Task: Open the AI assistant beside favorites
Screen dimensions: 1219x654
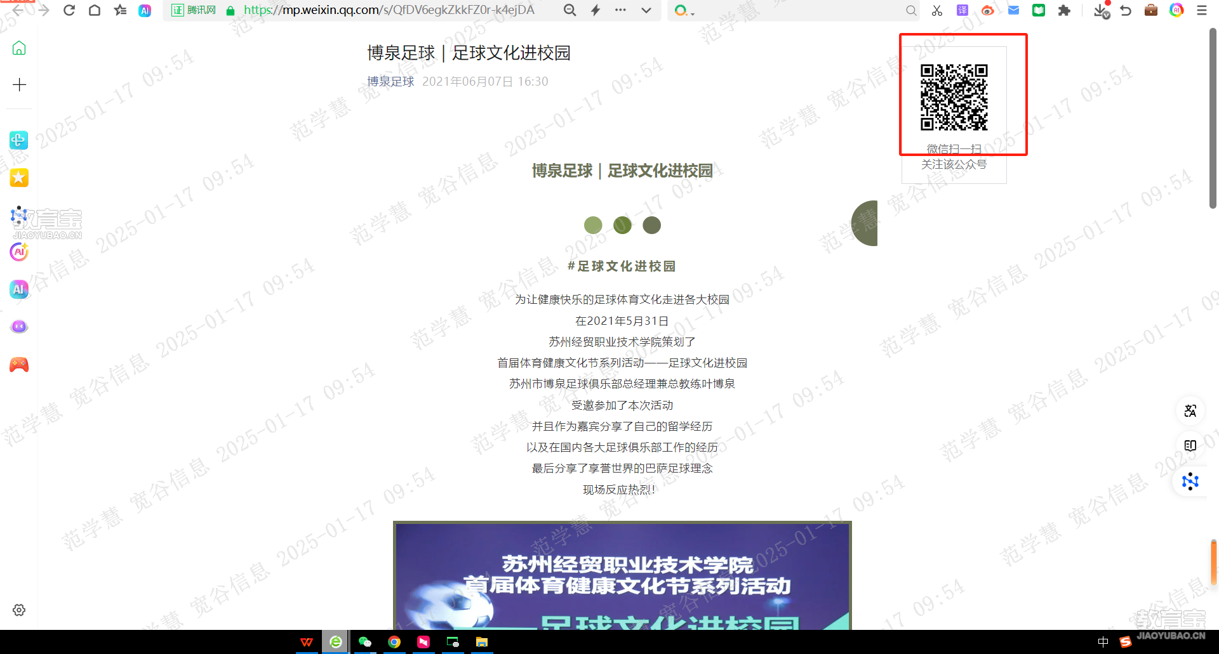Action: (x=145, y=10)
